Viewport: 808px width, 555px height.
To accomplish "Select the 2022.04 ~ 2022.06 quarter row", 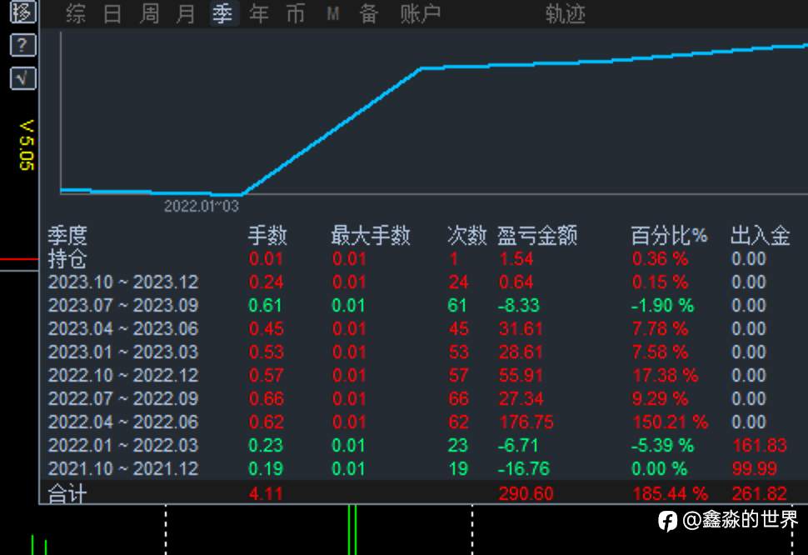I will coord(123,422).
